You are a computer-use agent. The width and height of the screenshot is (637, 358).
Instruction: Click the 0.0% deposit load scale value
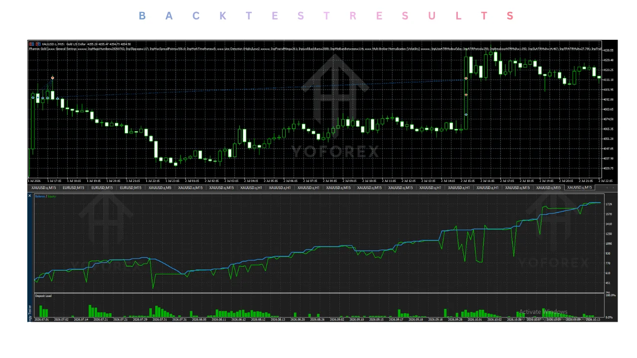pos(609,317)
